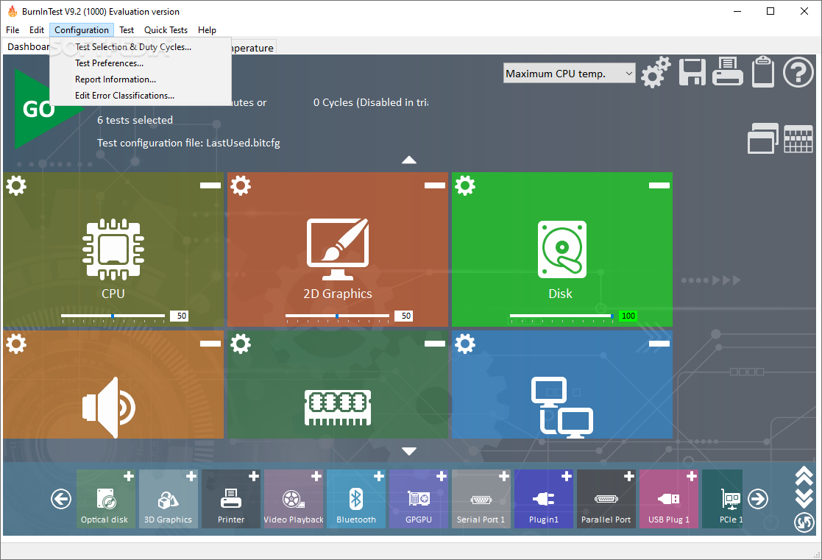Open help via the question mark icon
The image size is (822, 560).
[798, 72]
